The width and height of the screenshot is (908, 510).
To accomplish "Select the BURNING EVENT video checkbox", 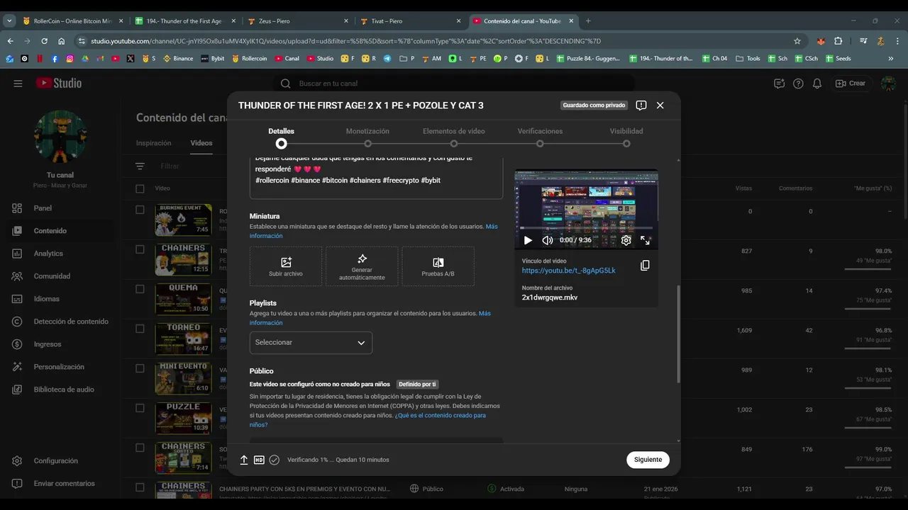I will point(140,210).
